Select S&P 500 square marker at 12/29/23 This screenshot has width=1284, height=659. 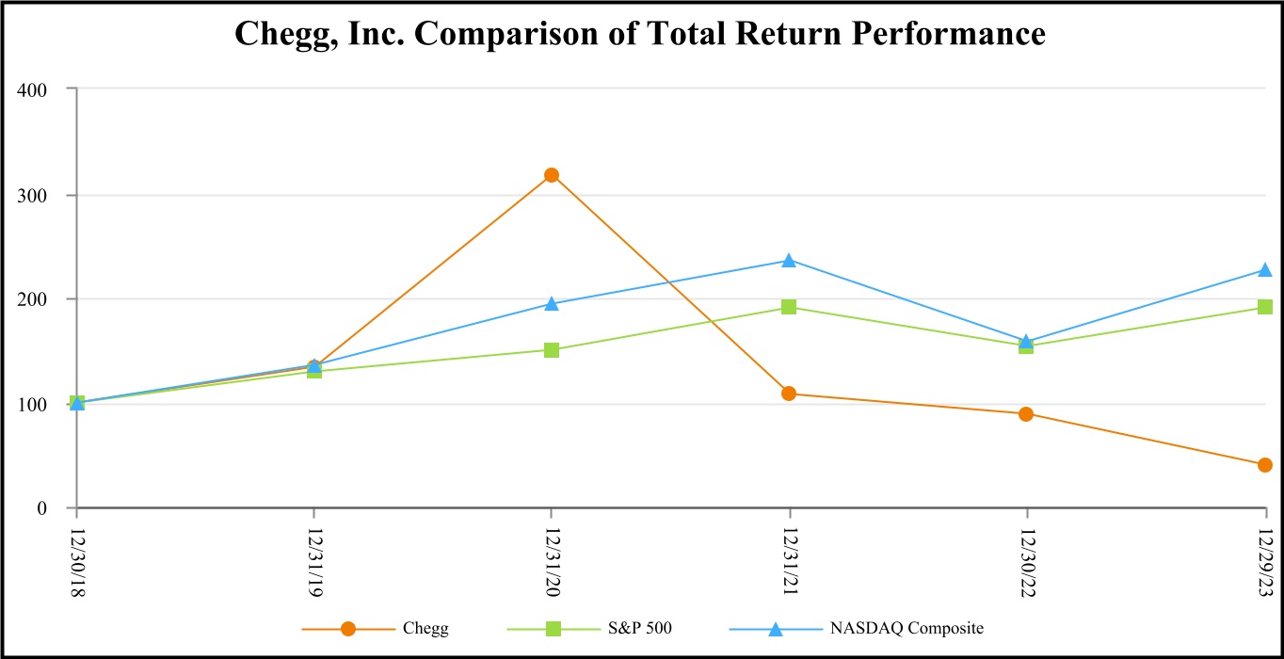tap(1264, 307)
